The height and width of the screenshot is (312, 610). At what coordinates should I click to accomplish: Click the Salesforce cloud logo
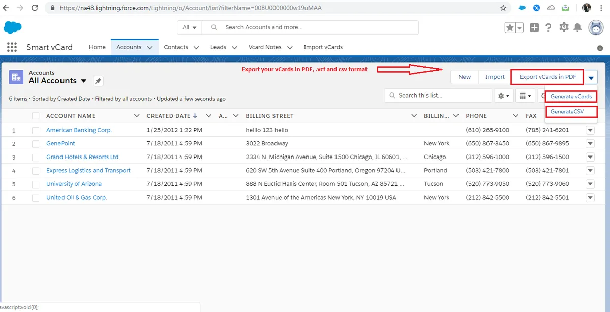coord(13,27)
